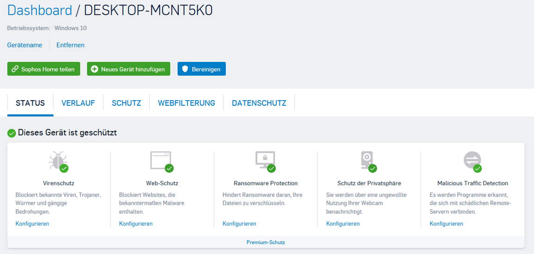The height and width of the screenshot is (254, 534).
Task: Click the plus icon on 'Neues Gerät hinzufügen'
Action: tap(94, 69)
